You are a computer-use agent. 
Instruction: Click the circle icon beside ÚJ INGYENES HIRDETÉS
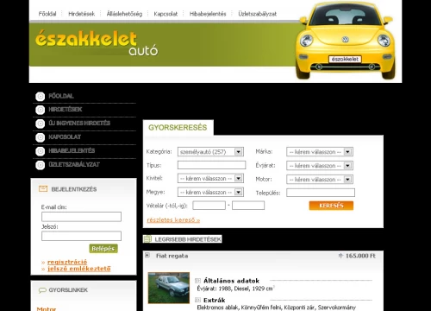[41, 124]
